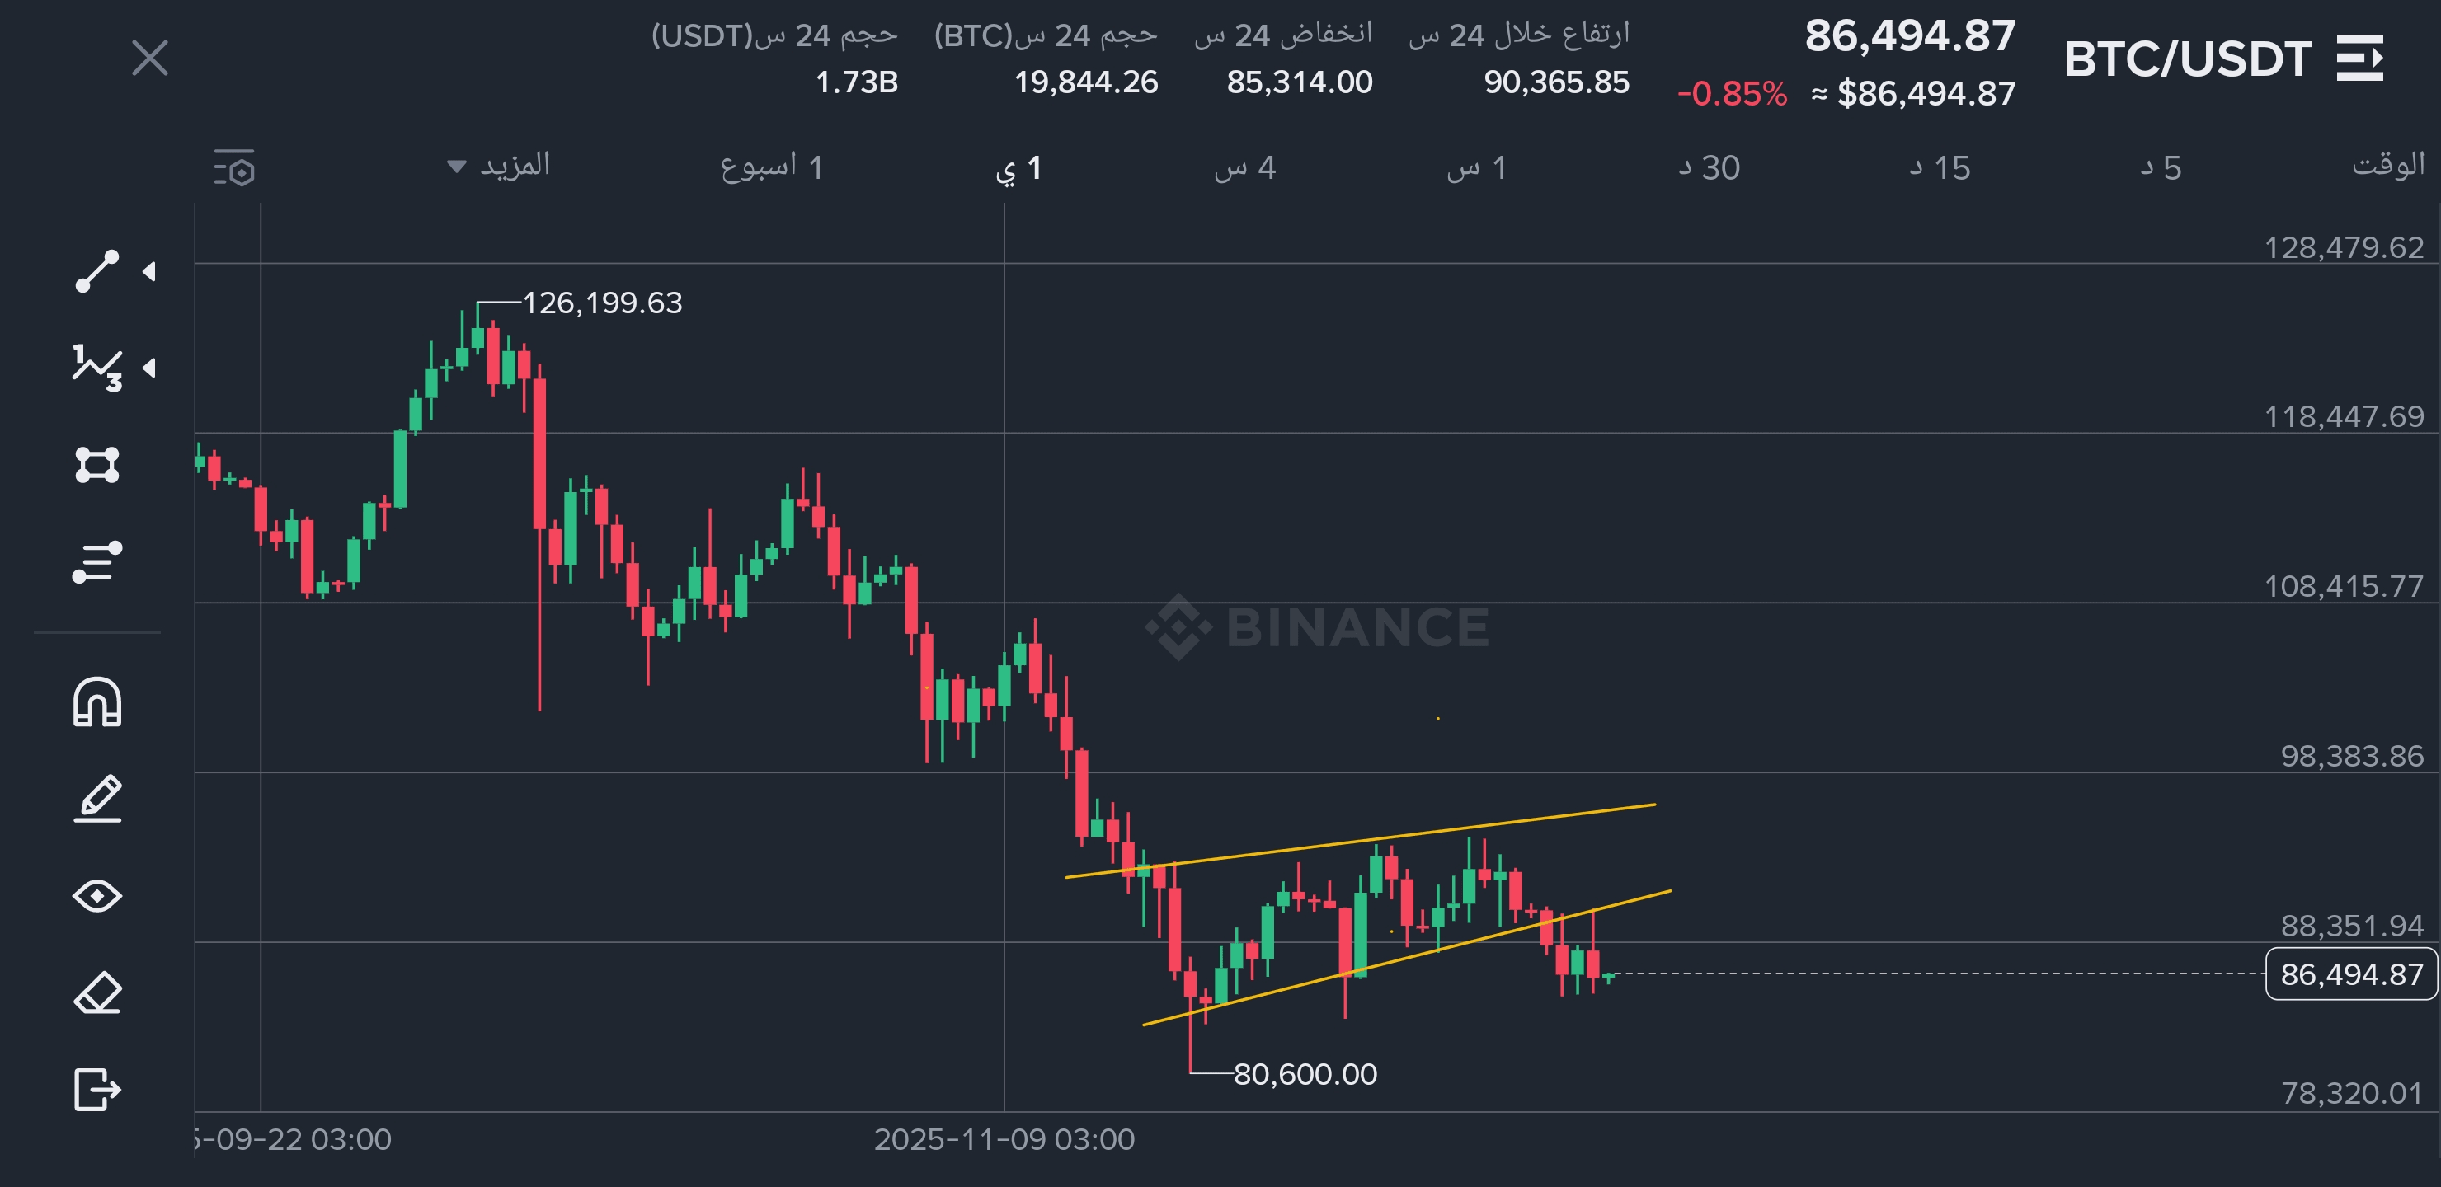Open BTC/USDT pair selector menu icon
Screen dimensions: 2441x1187
tap(2359, 59)
